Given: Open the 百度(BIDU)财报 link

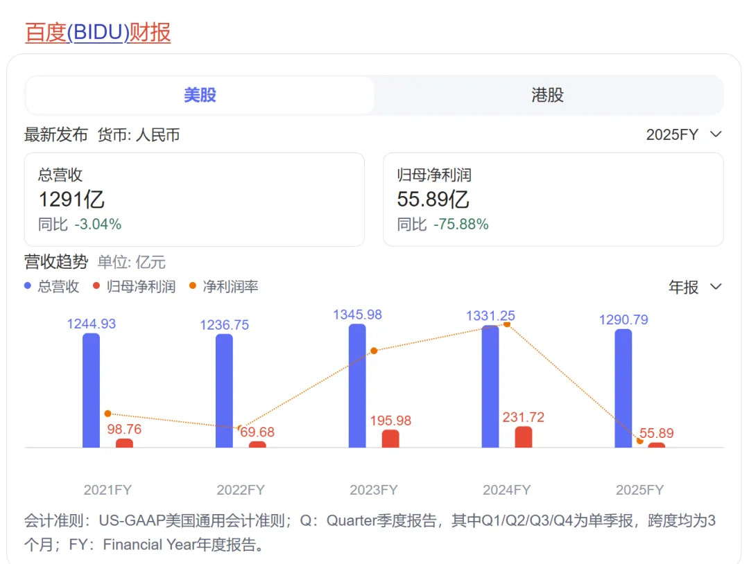Looking at the screenshot, I should click(x=98, y=33).
